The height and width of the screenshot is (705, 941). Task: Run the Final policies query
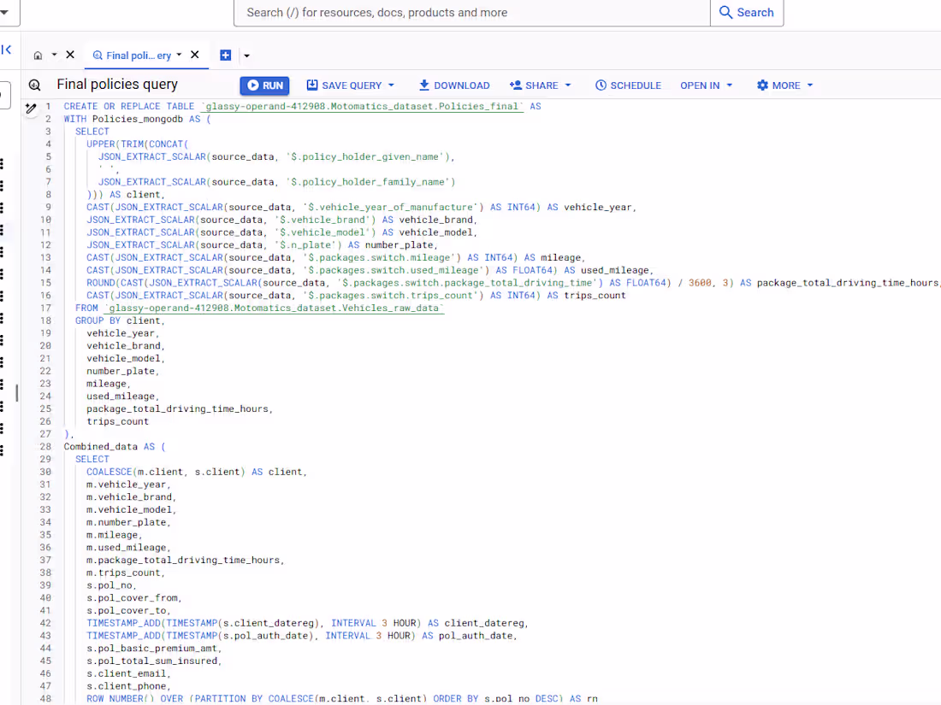(x=263, y=85)
